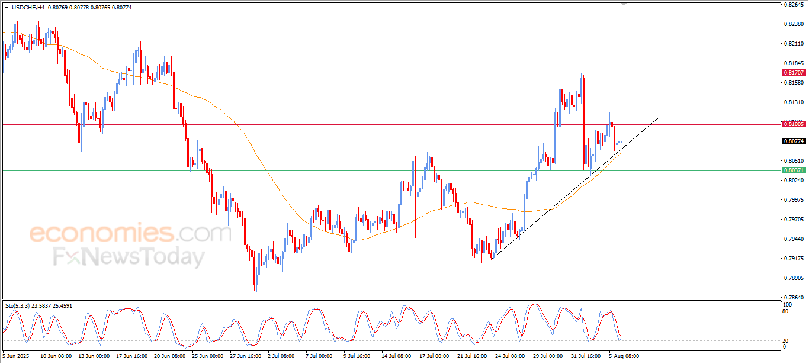Screen dimensions: 809x364
Task: Click the 0.81310 price axis value
Action: pos(794,102)
